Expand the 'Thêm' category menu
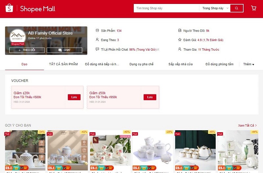 249,64
